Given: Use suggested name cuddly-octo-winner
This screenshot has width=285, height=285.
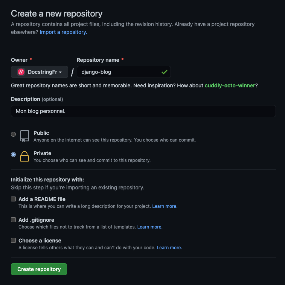Looking at the screenshot, I should pos(230,85).
